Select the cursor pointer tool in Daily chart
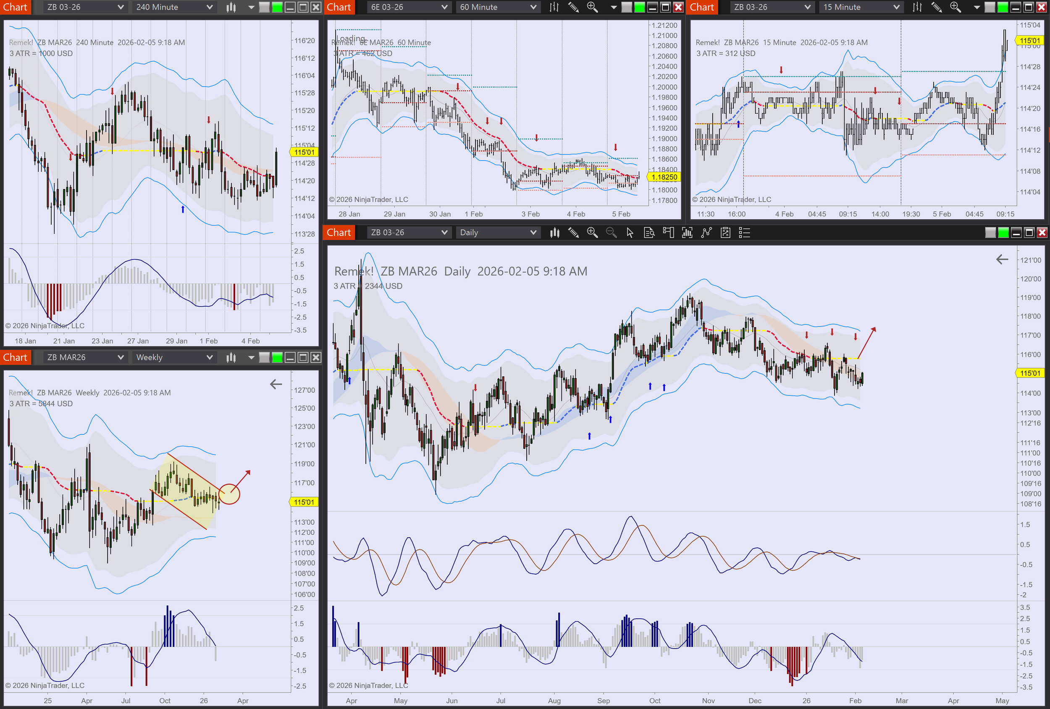This screenshot has width=1050, height=709. 630,233
